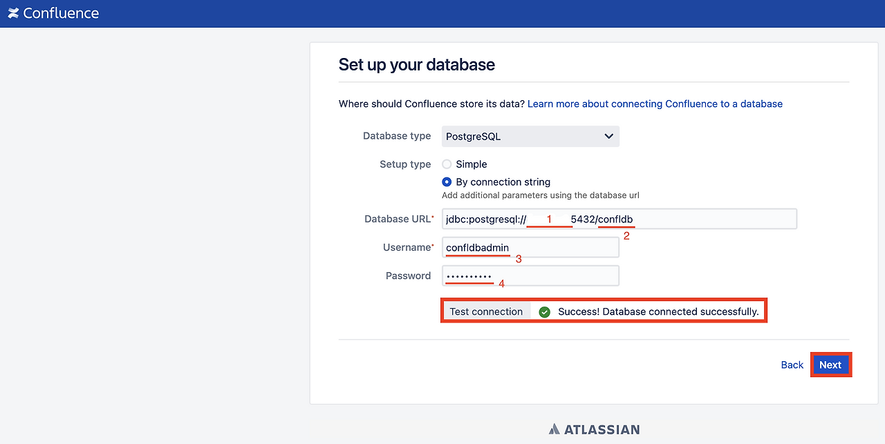The width and height of the screenshot is (885, 444).
Task: Click the Atlassian logo at page bottom
Action: click(593, 428)
